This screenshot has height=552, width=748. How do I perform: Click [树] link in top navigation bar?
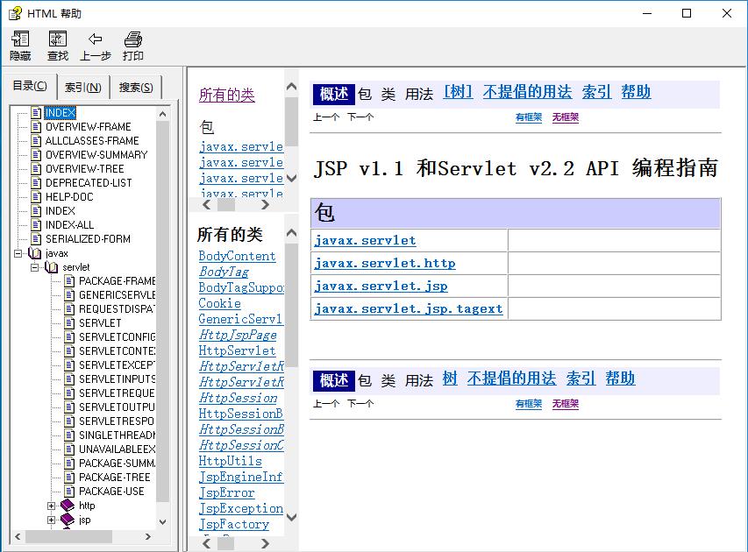tap(458, 91)
